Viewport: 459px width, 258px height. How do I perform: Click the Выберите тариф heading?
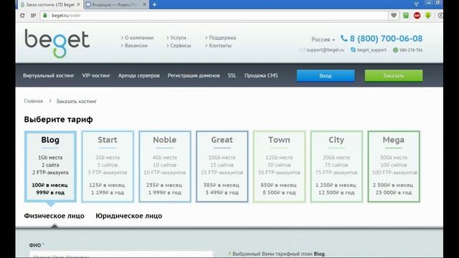(59, 120)
